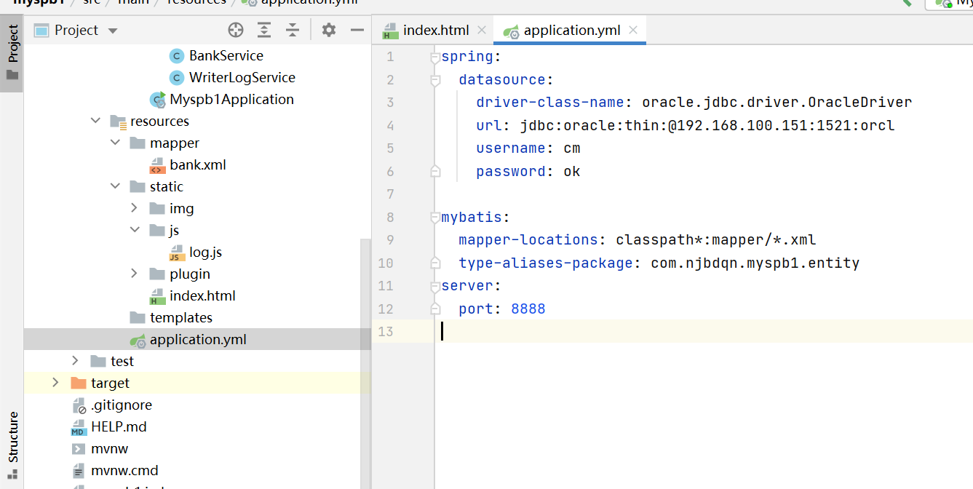Hide the Project panel with minus icon
The image size is (973, 489).
pyautogui.click(x=357, y=30)
